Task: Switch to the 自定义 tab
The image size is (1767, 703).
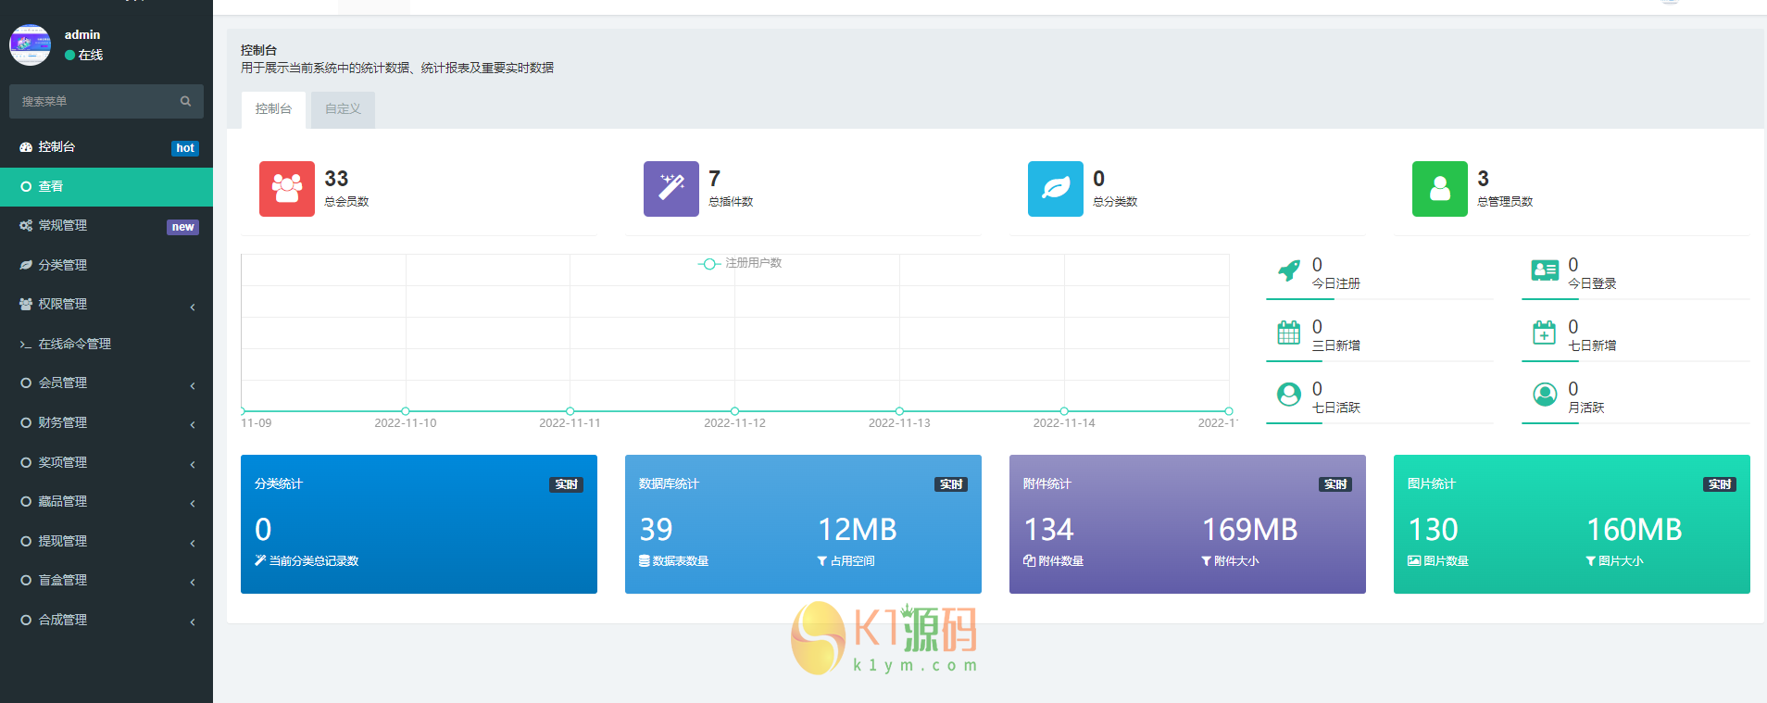Action: [x=343, y=109]
